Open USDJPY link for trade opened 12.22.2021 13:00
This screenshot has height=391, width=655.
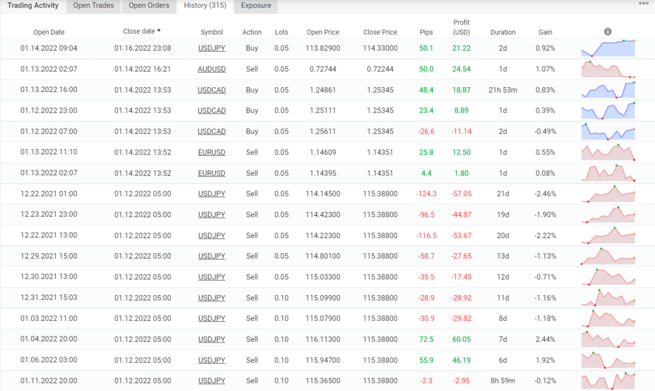click(x=212, y=235)
